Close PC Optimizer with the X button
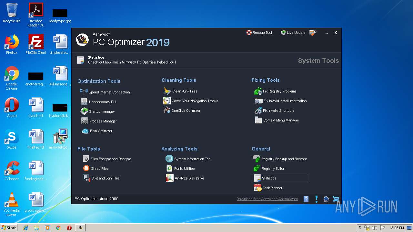The image size is (413, 232). tap(336, 33)
